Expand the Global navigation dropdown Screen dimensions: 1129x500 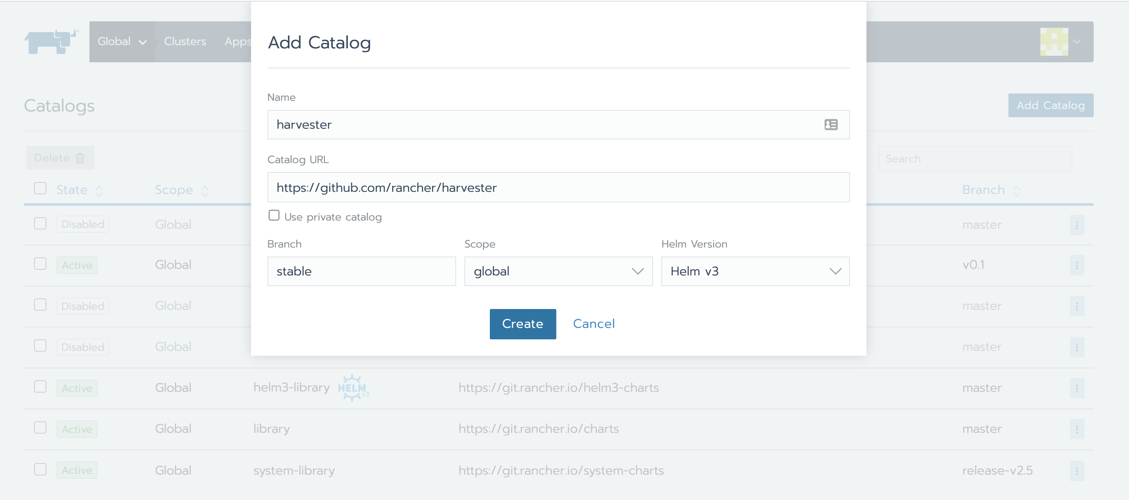pyautogui.click(x=122, y=41)
